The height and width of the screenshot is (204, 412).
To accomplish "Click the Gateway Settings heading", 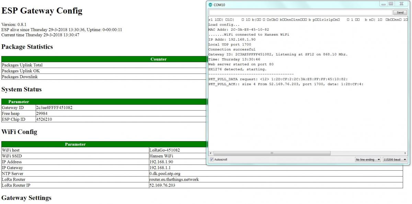I will pyautogui.click(x=26, y=198).
